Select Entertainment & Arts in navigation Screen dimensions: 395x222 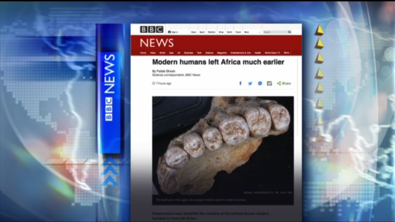(x=241, y=53)
